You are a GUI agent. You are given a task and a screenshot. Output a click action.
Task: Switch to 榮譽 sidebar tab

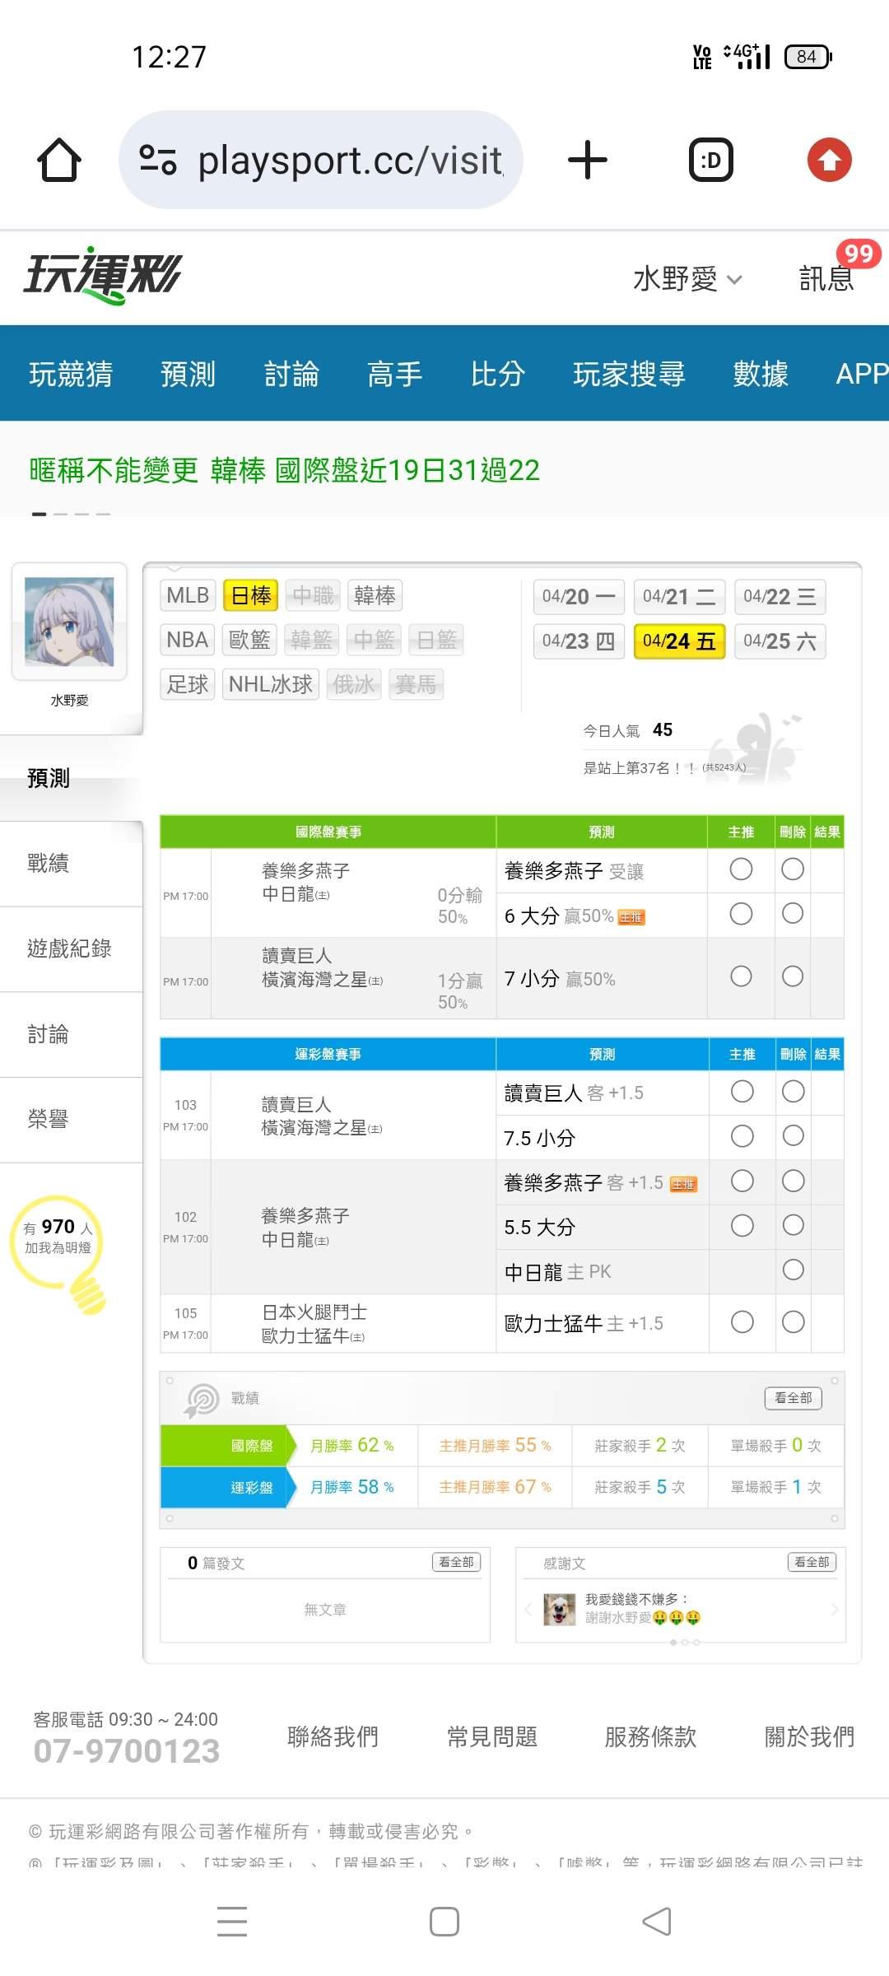point(71,1119)
